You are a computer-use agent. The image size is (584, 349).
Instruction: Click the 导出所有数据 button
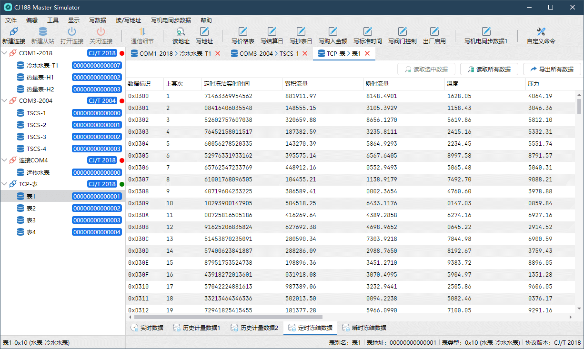(552, 69)
